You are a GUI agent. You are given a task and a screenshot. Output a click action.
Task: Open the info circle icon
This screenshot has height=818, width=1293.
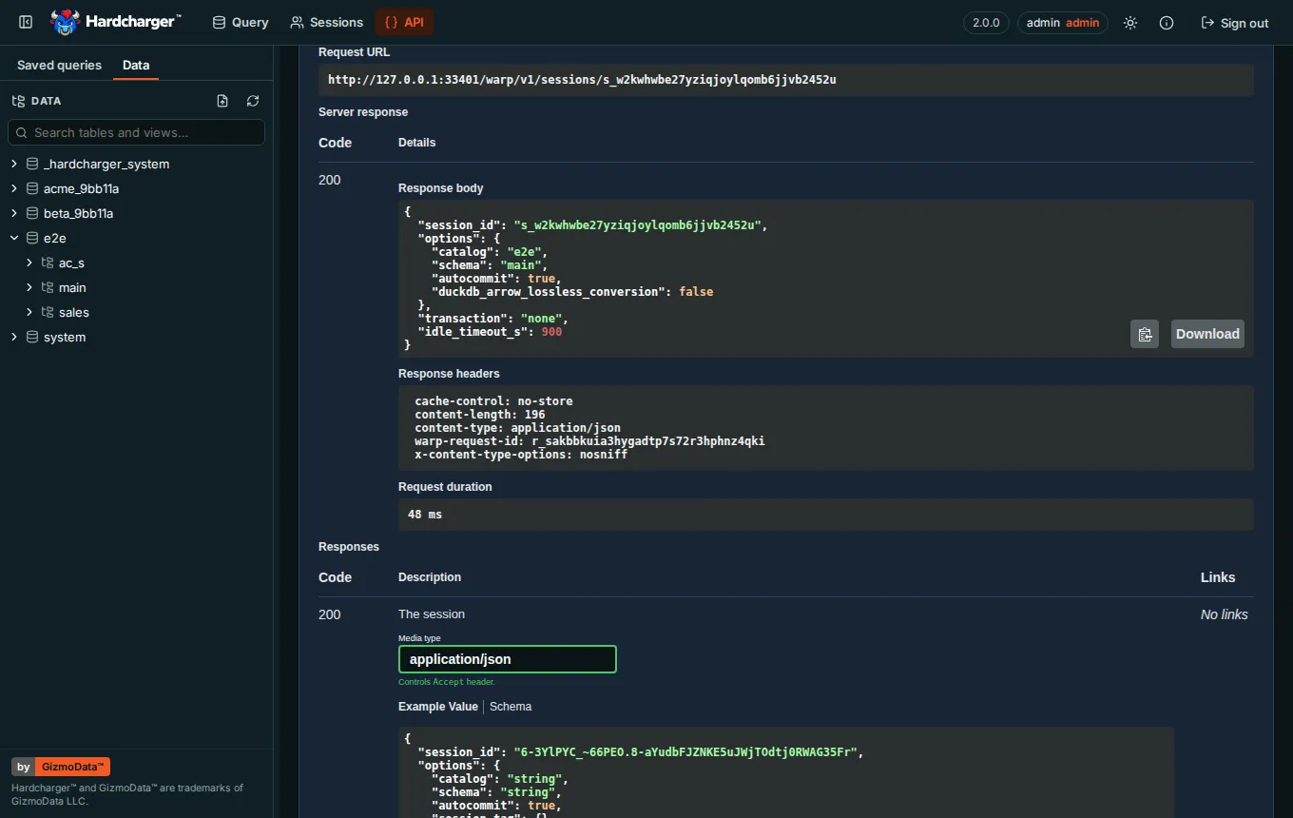tap(1167, 23)
